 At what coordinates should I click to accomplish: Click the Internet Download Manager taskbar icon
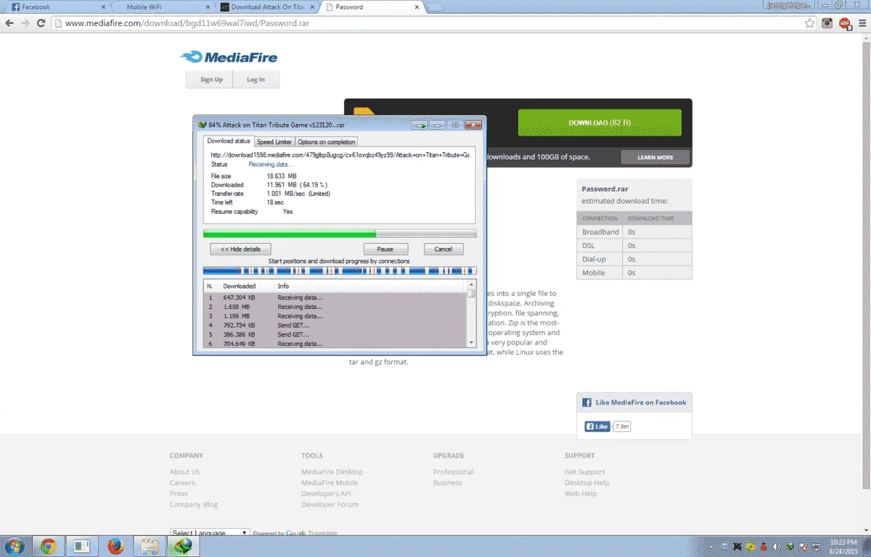pyautogui.click(x=182, y=546)
